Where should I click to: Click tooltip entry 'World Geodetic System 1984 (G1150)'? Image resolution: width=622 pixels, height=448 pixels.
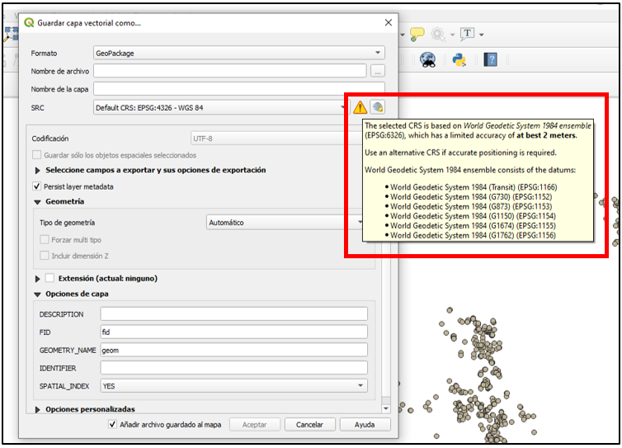coord(452,216)
